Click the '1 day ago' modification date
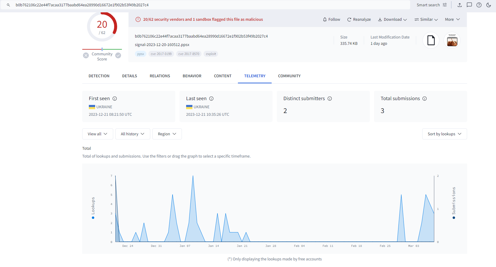Viewport: 496px width, 267px height. [379, 44]
